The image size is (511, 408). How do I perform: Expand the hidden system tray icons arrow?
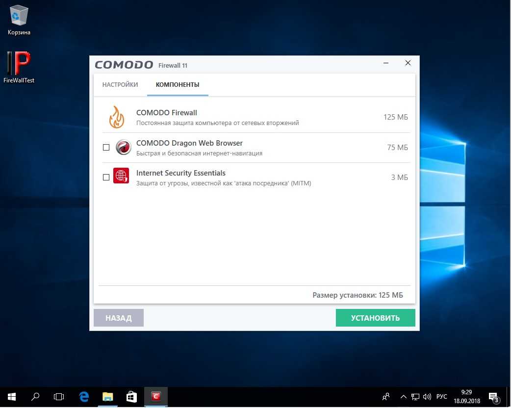(404, 397)
